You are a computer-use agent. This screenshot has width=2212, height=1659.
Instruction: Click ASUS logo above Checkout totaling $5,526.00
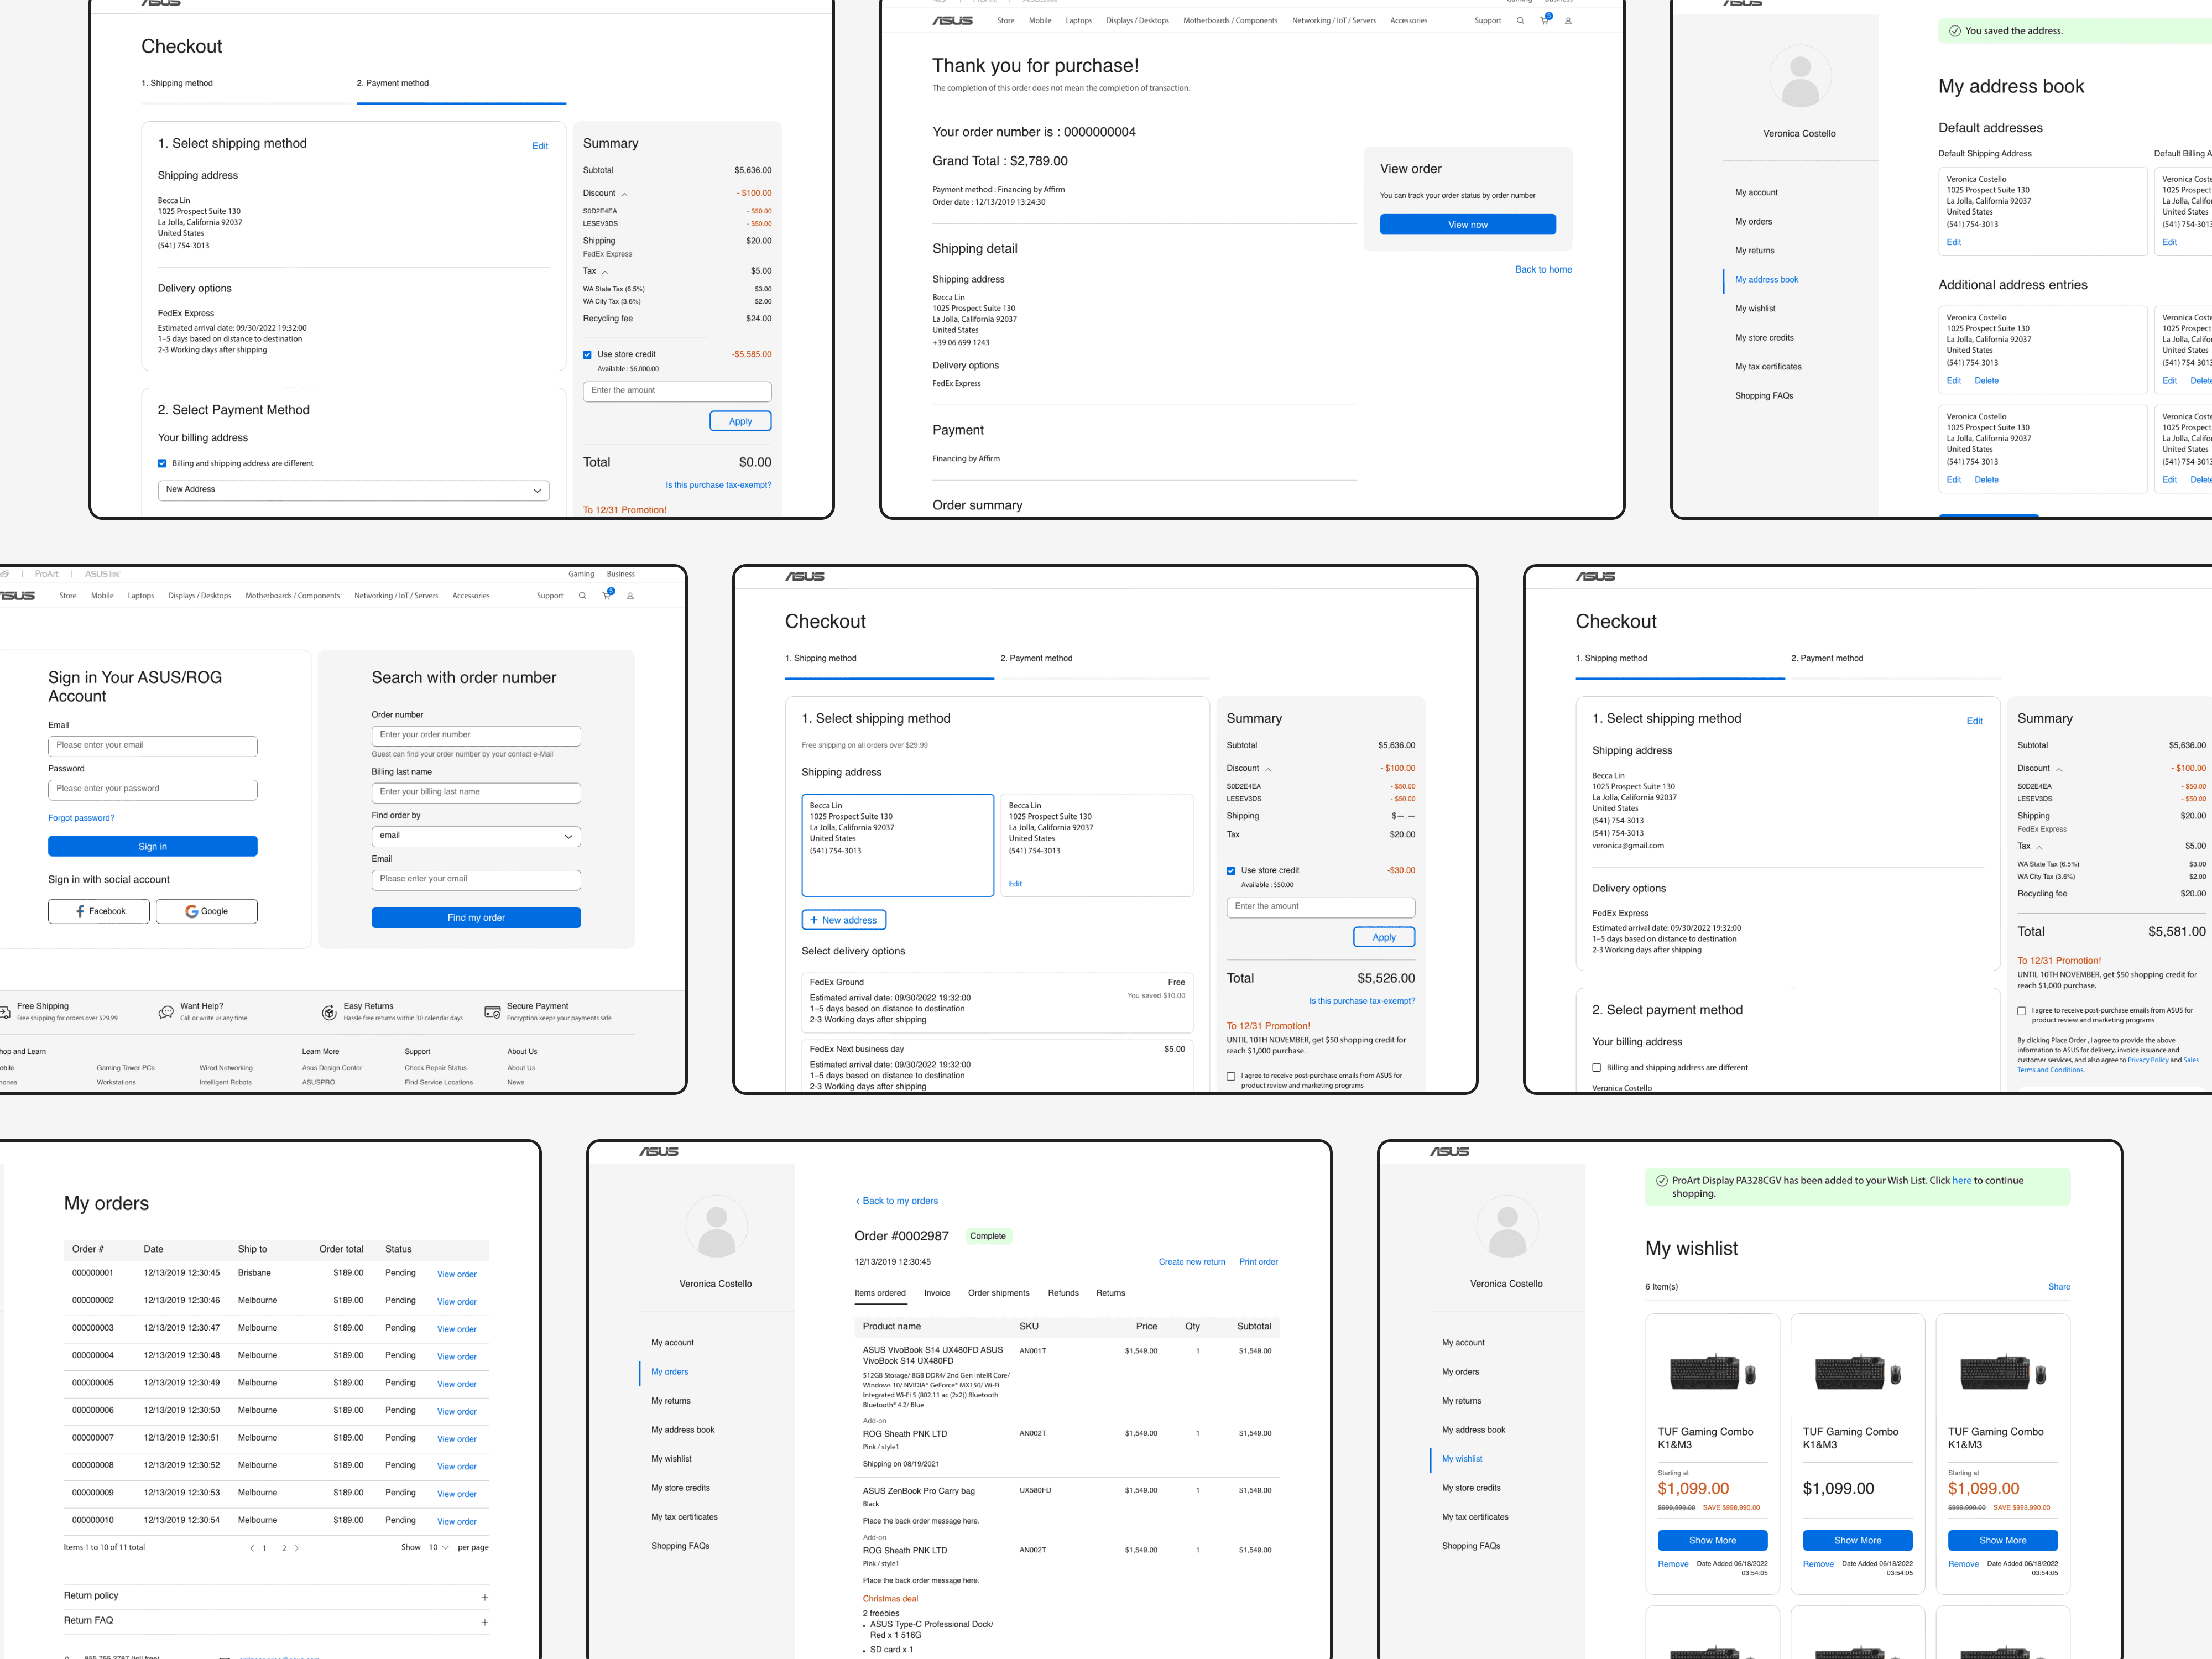tap(805, 577)
